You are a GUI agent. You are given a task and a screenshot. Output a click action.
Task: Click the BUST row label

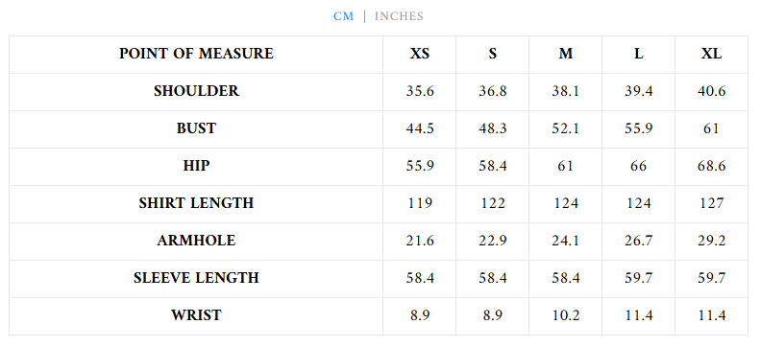[196, 128]
